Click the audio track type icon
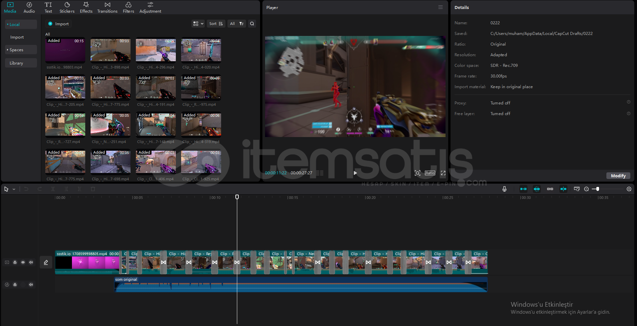The image size is (637, 326). point(7,284)
